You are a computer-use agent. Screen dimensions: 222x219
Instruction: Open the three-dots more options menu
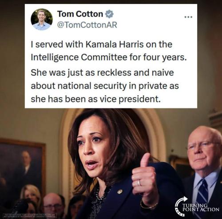coord(188,17)
